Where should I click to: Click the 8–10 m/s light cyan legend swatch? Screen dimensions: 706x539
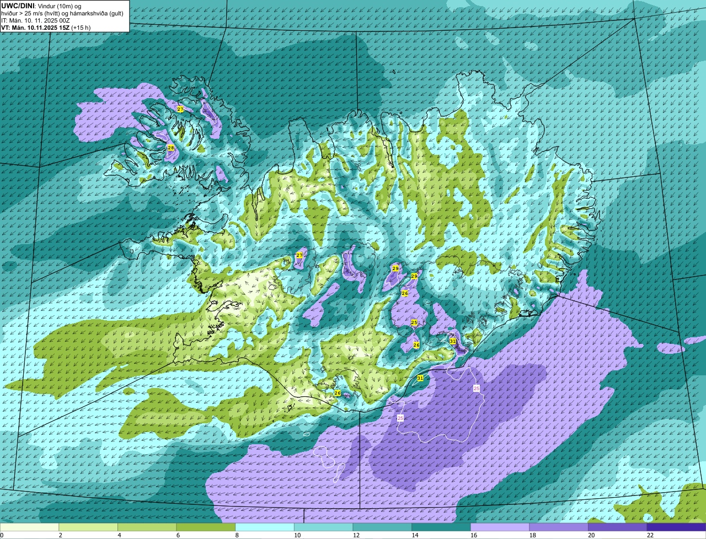click(x=265, y=527)
